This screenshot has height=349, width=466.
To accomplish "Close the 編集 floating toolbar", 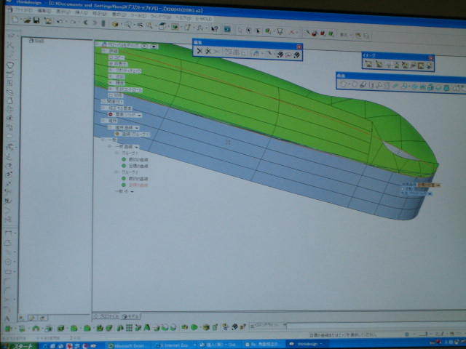I will (299, 47).
